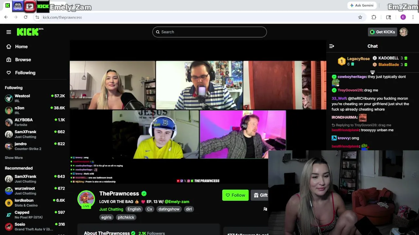419x235 pixels.
Task: Select ALYB0BA Fortnite channel
Action: coord(35,122)
